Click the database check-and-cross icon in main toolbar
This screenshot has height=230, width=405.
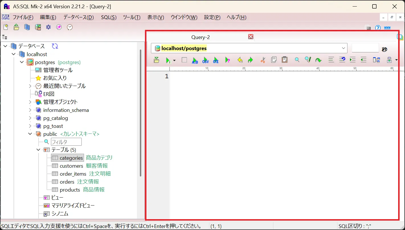38,27
